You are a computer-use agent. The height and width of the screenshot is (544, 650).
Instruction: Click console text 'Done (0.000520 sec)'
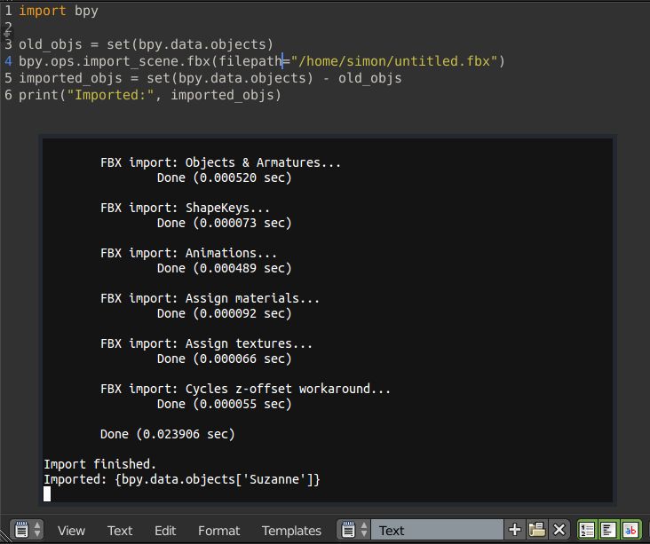[225, 177]
